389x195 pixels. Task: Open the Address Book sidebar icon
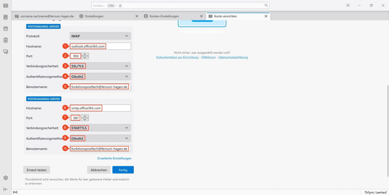(5, 17)
